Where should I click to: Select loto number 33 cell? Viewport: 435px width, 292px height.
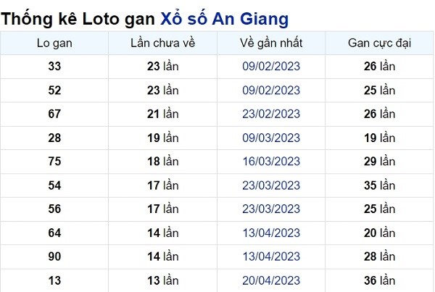coord(54,67)
